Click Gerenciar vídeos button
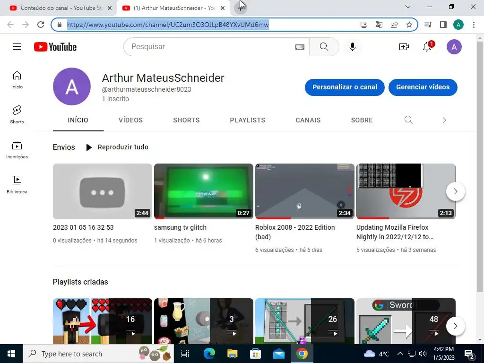This screenshot has width=484, height=363. pyautogui.click(x=423, y=87)
